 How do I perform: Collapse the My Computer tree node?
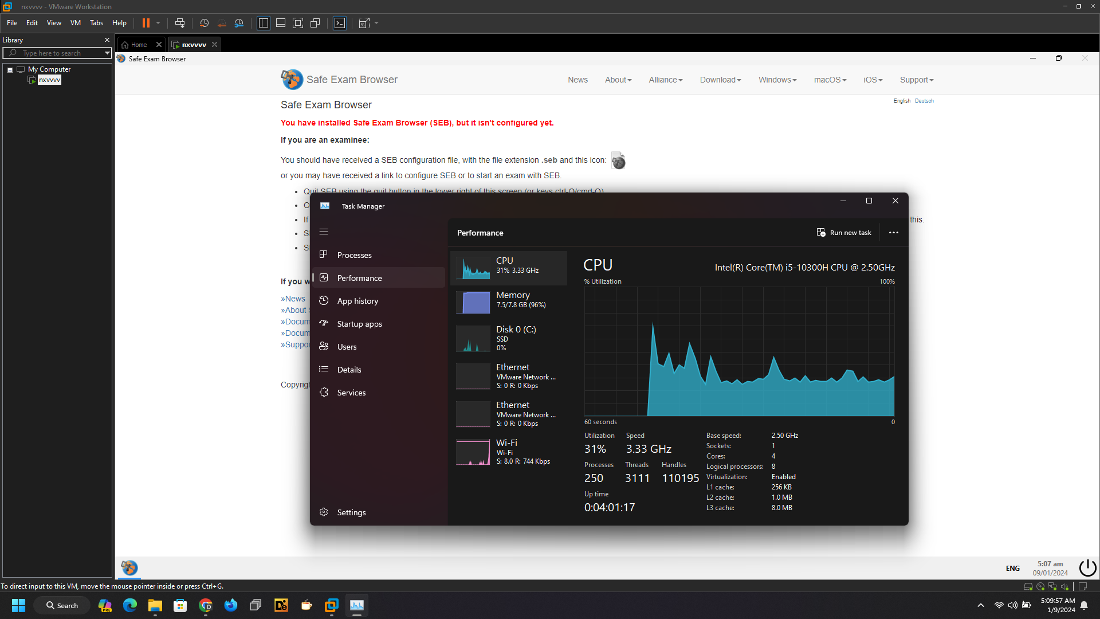coord(10,70)
